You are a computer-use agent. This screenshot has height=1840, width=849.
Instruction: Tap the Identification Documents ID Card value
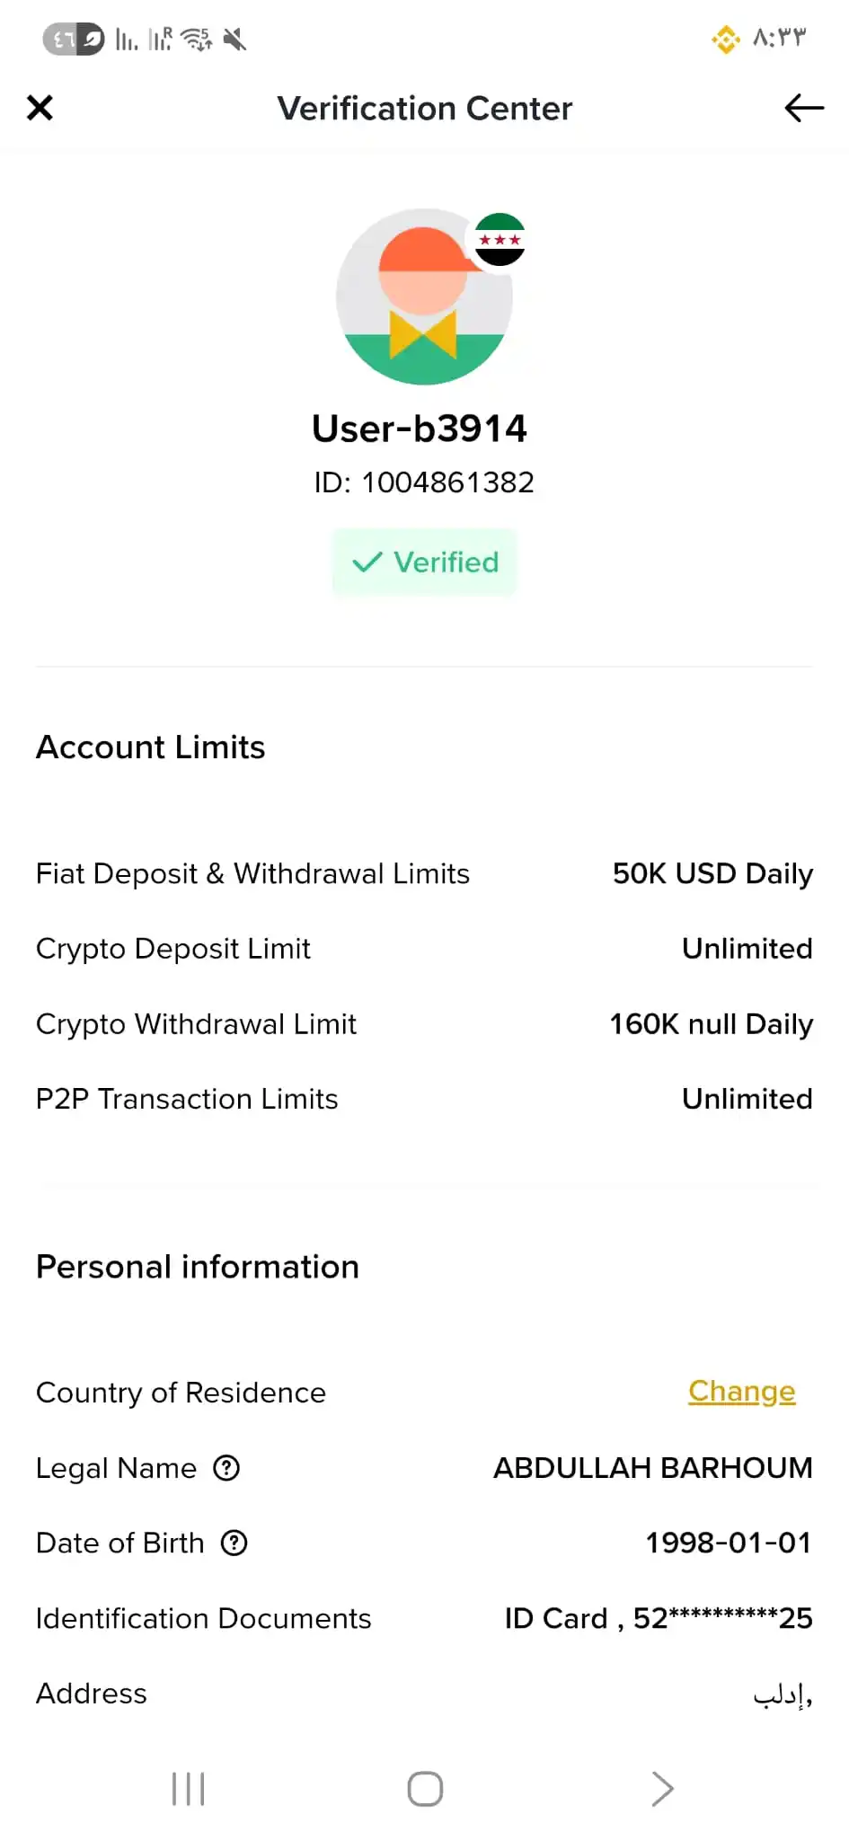(659, 1618)
